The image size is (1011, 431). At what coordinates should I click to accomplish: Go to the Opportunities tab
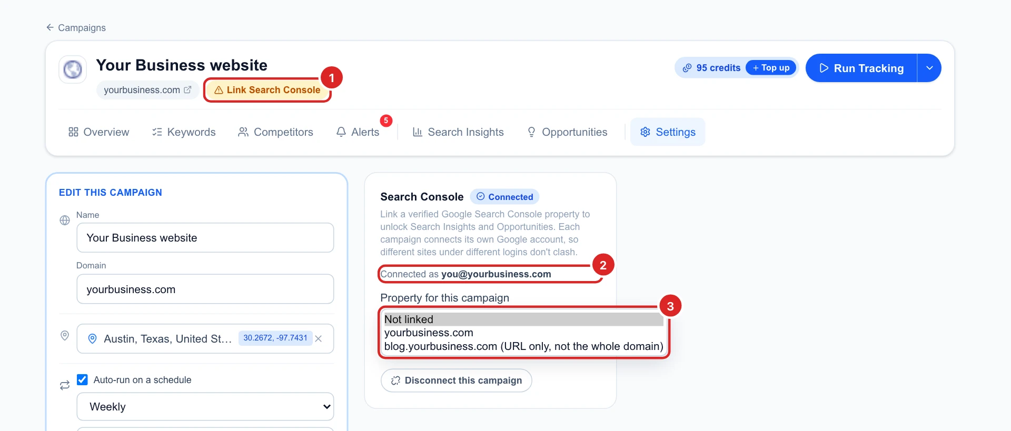pyautogui.click(x=567, y=132)
